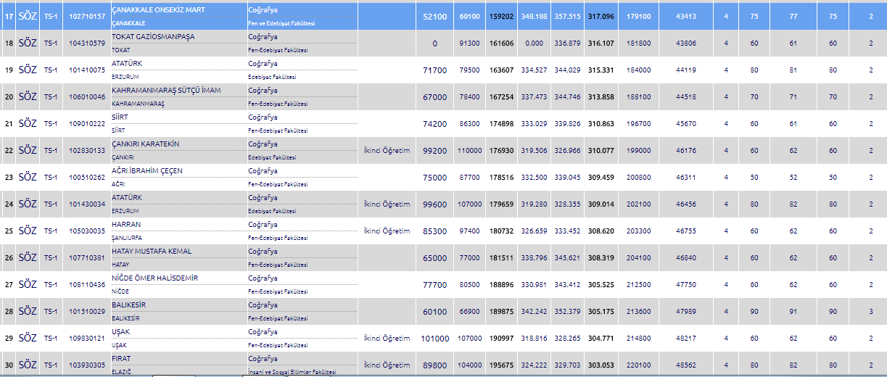Click İkinci Öğretim label in Çankırı Karatekin row
This screenshot has width=887, height=377.
(387, 151)
